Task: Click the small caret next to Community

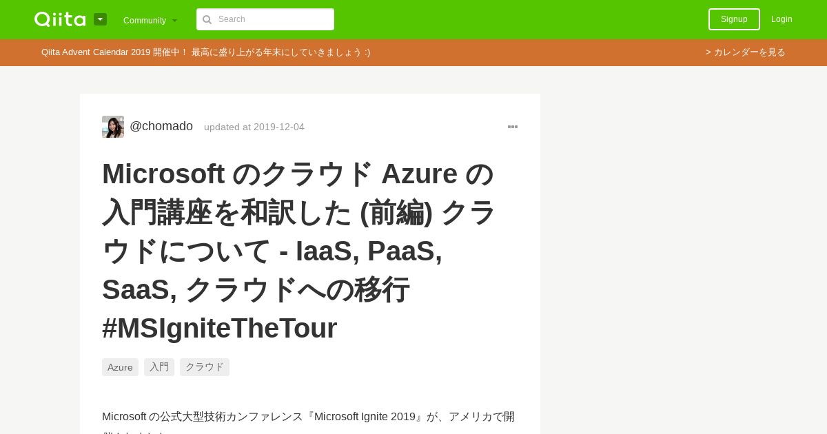Action: [175, 21]
